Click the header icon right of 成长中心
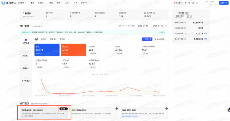 point(186,3)
